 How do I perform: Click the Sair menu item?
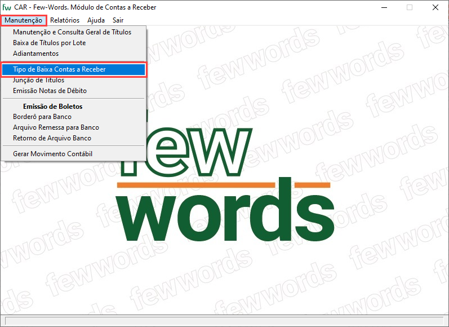[x=118, y=20]
